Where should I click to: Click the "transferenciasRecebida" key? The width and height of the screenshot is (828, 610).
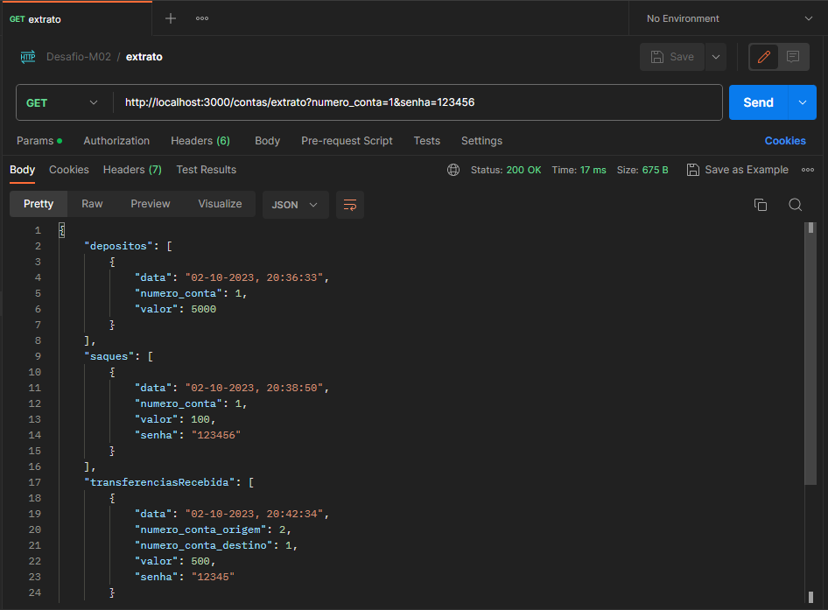click(159, 482)
